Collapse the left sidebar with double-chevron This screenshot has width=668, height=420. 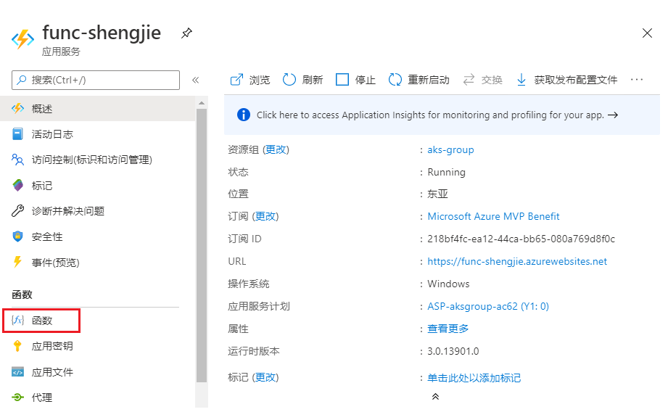point(195,80)
